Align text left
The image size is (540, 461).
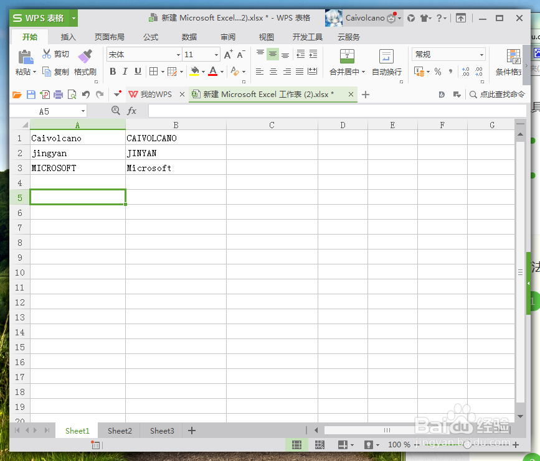point(260,72)
